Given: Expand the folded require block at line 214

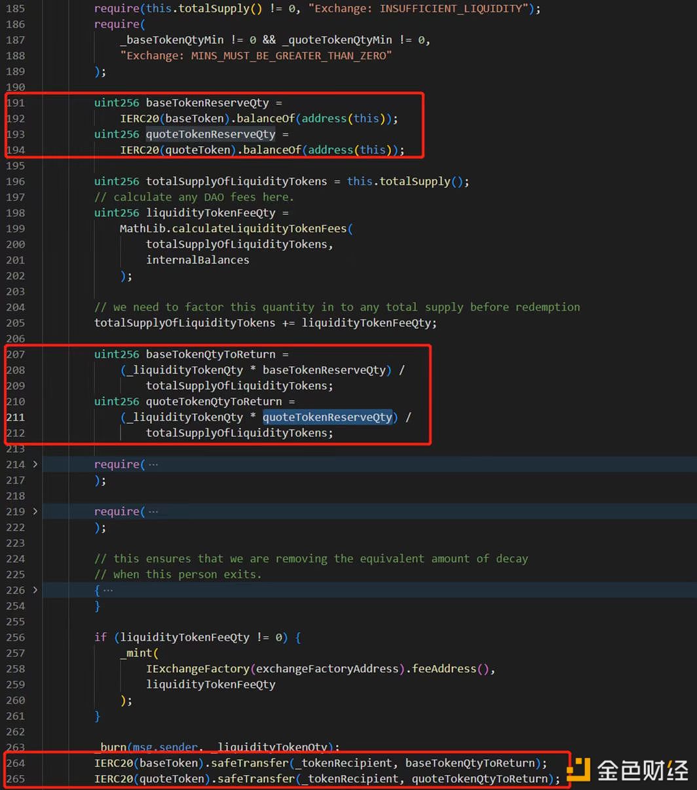Looking at the screenshot, I should point(35,464).
